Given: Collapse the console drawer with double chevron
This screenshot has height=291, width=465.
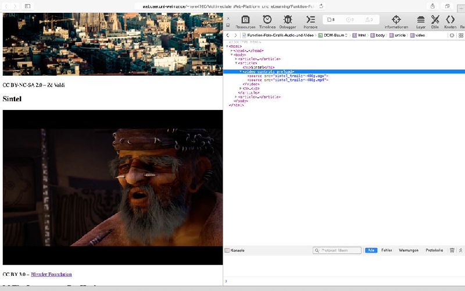Looking at the screenshot, I should [x=460, y=250].
